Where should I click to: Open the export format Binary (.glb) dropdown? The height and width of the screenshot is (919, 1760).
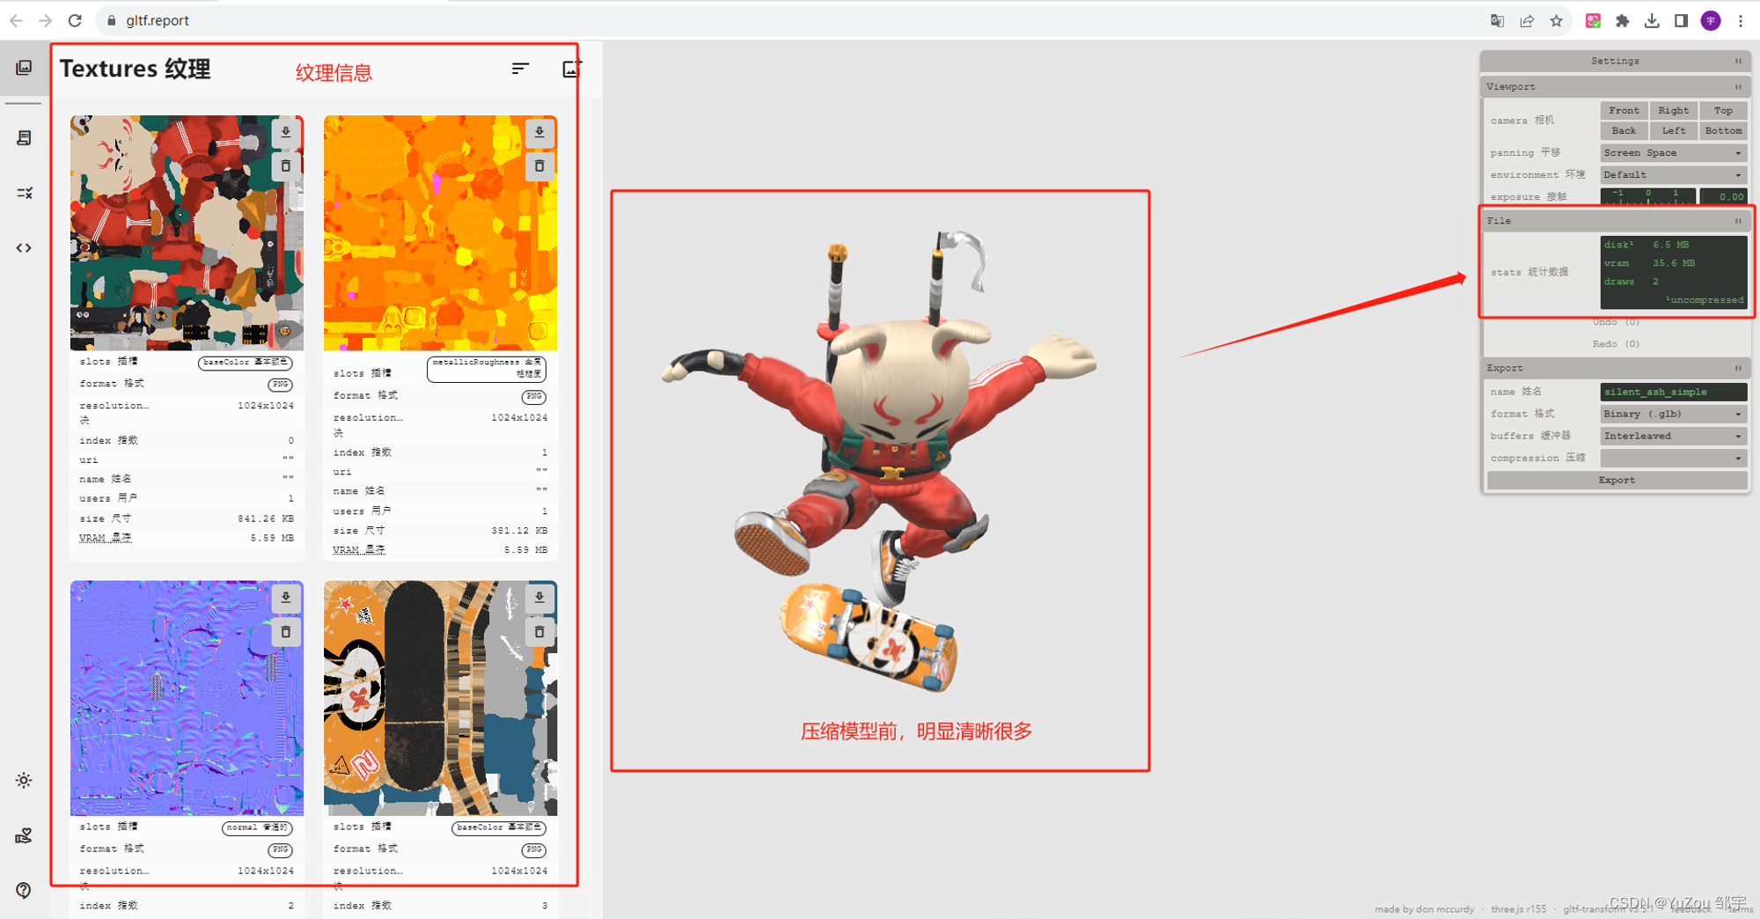(x=1673, y=414)
